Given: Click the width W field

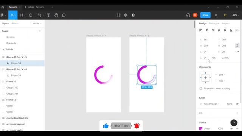Looking at the screenshot, I should tap(208, 46).
